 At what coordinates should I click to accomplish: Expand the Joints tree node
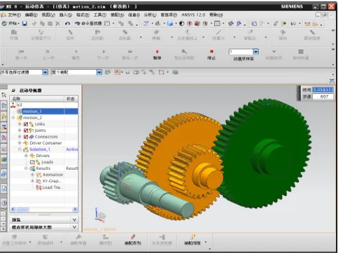tap(19, 130)
